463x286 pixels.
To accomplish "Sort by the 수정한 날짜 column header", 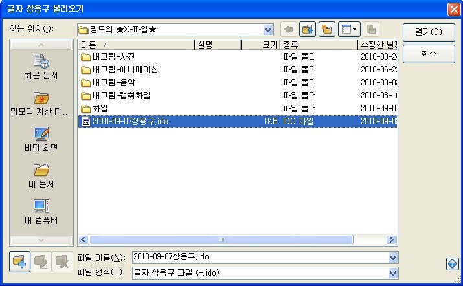I will [378, 45].
